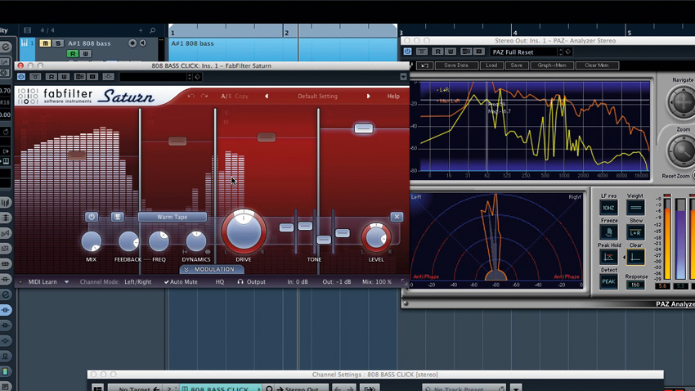Click Redo arrow in FabFilter Saturn

pos(204,96)
